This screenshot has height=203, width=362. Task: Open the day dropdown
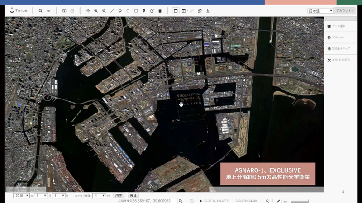(x=59, y=196)
